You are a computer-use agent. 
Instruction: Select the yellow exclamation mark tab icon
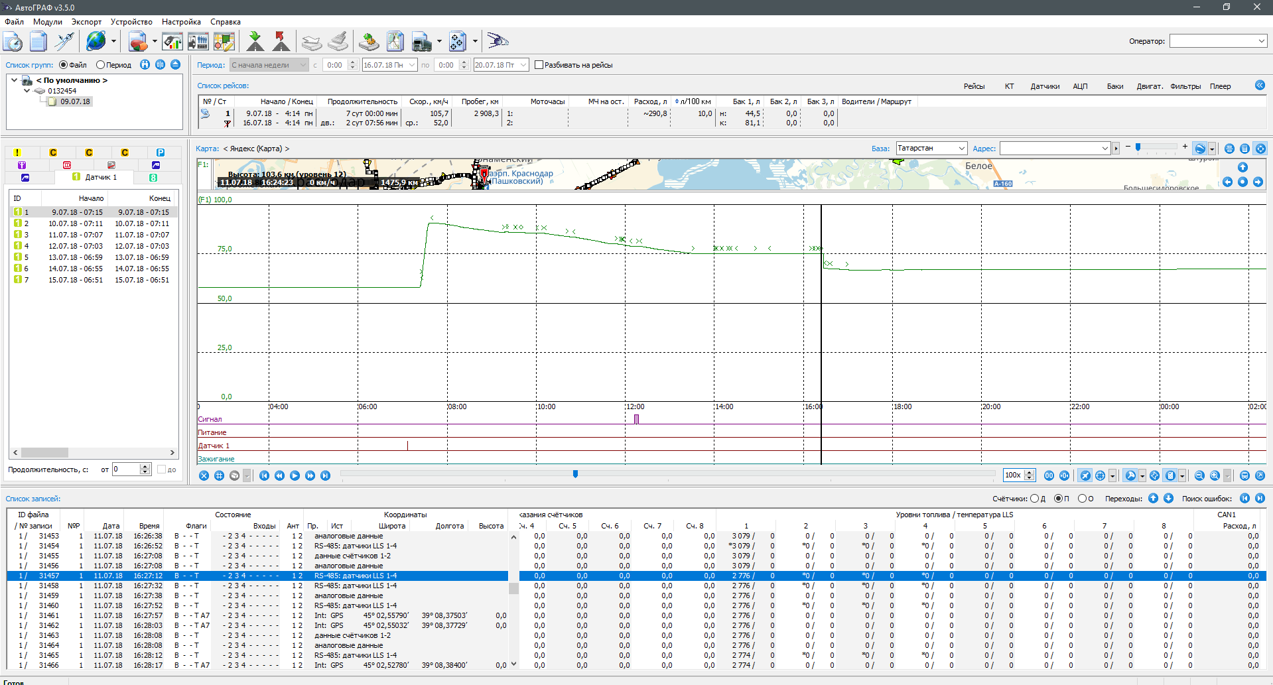tap(17, 153)
